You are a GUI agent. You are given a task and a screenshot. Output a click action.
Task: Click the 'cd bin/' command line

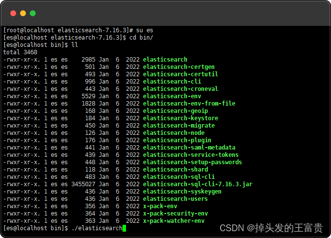[141, 38]
